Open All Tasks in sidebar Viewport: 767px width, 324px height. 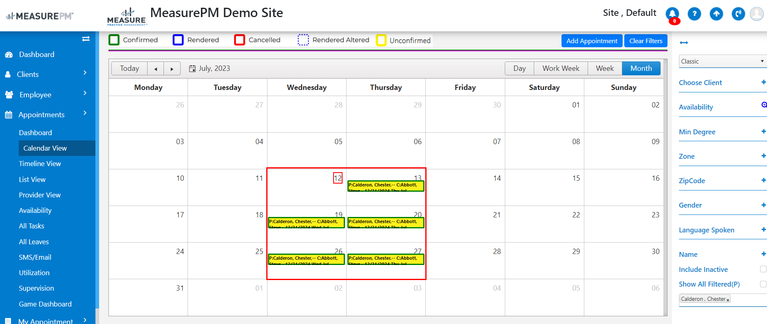(31, 226)
